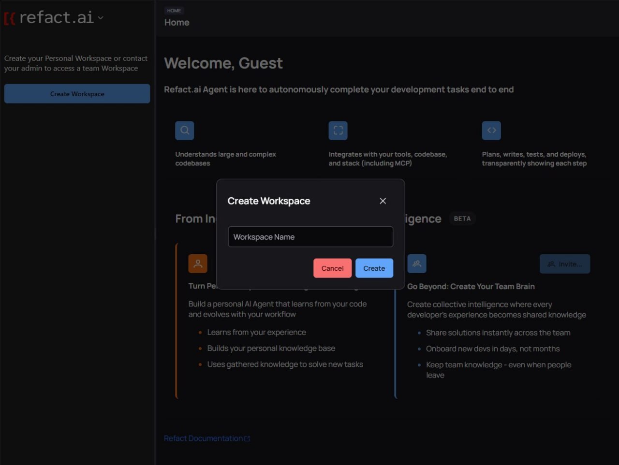Click sidebar 'Create your Personal Workspace' message
Screen dimensions: 619x465
point(76,63)
